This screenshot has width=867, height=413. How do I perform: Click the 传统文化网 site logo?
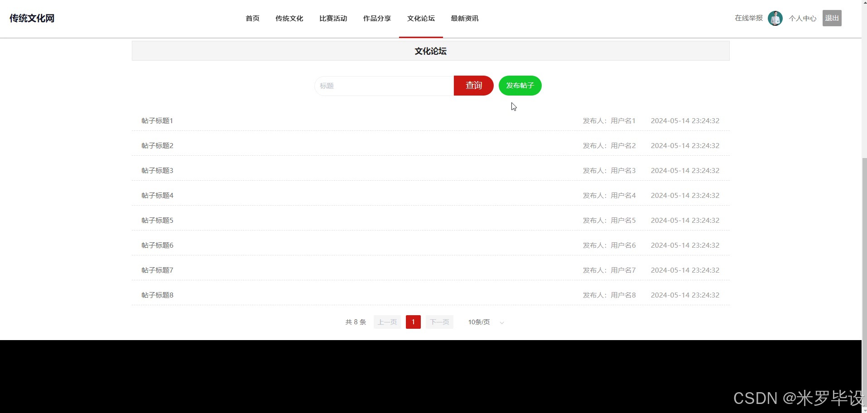click(x=31, y=18)
